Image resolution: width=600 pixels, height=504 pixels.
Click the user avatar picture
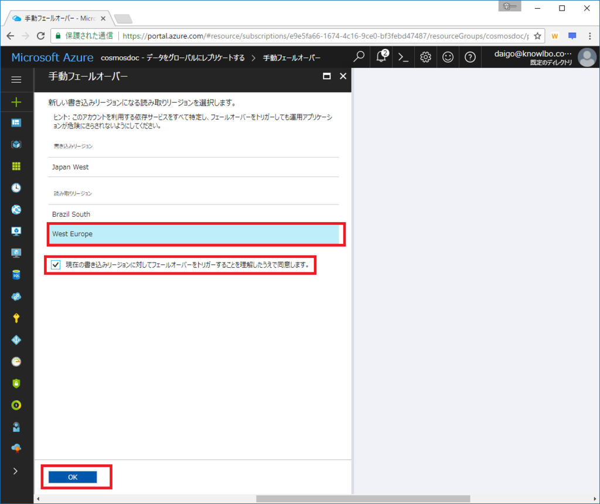[x=587, y=57]
